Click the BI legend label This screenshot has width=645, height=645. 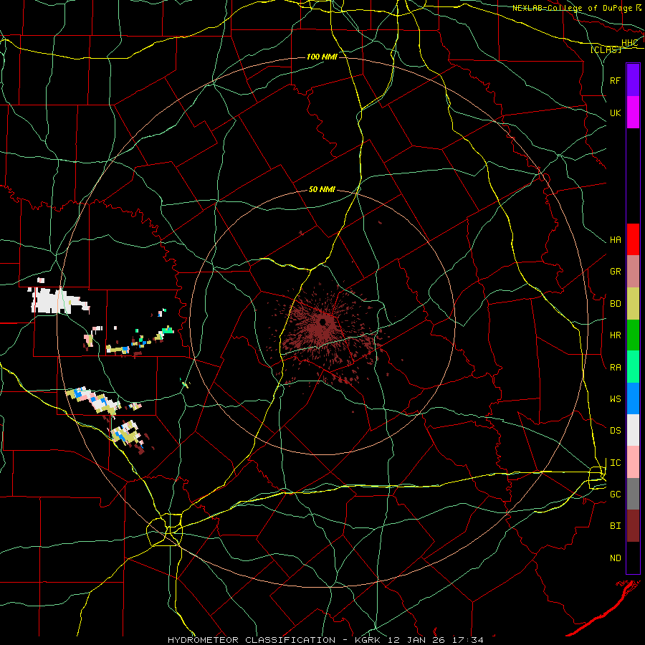click(x=615, y=526)
